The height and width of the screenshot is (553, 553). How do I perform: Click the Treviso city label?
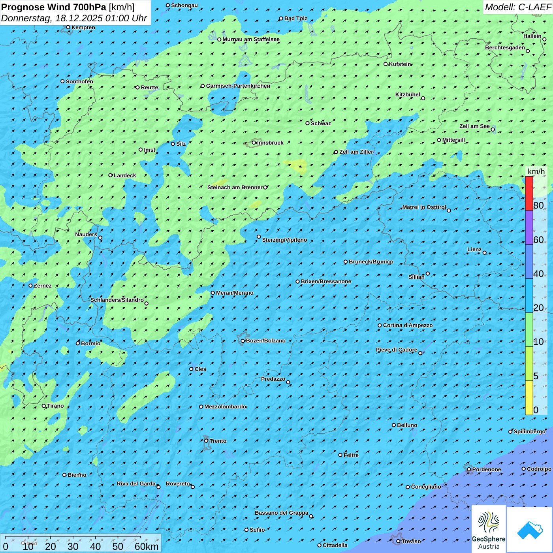tap(411, 541)
